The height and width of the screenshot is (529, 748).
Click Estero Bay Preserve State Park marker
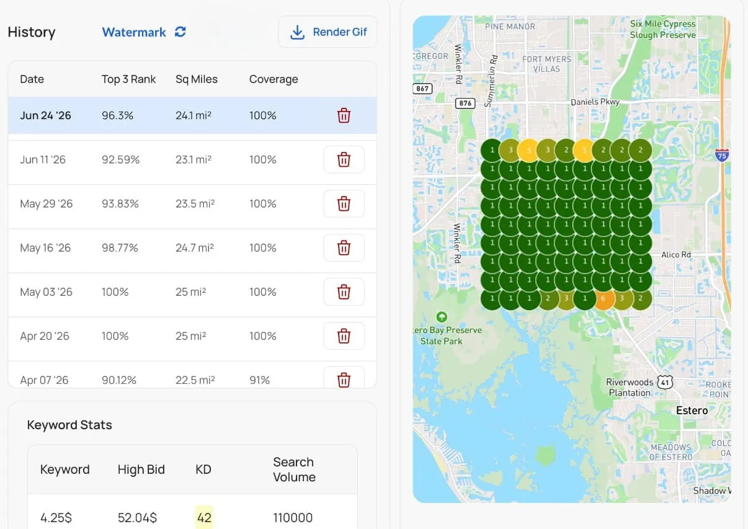coord(442,316)
